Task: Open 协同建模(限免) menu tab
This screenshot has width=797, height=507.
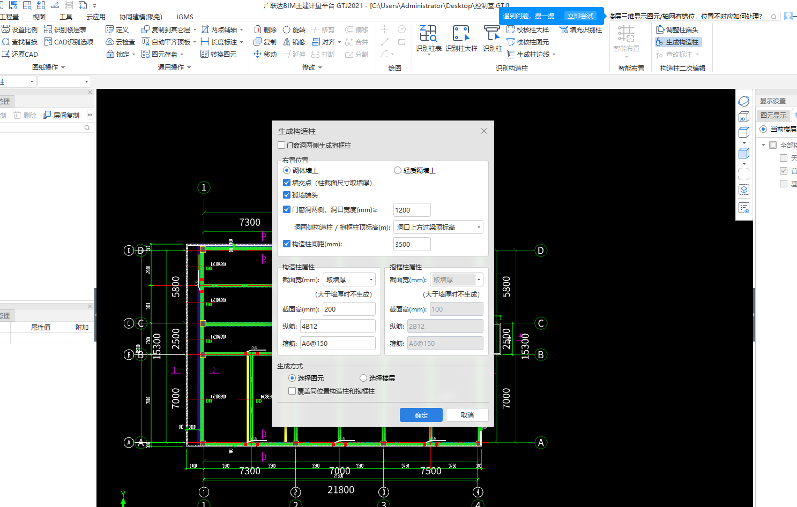Action: pos(140,17)
